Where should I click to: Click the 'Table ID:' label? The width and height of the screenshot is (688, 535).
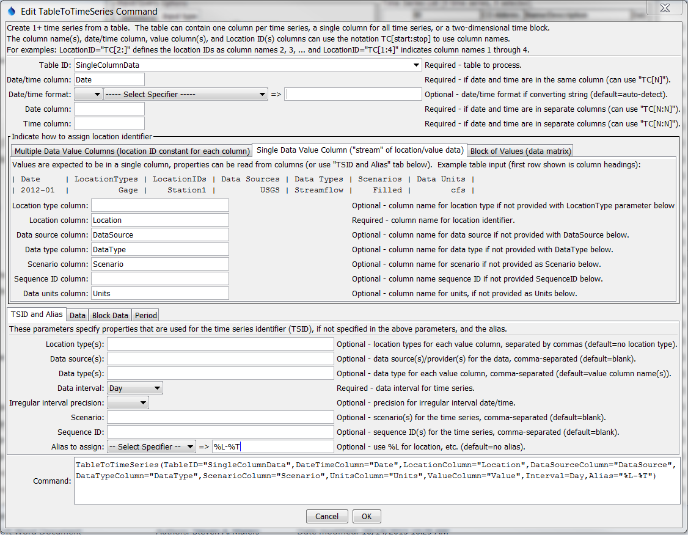(x=55, y=65)
